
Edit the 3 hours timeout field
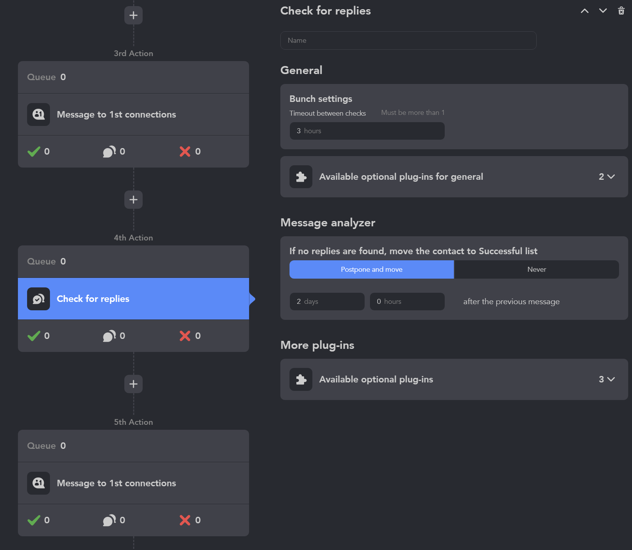point(367,131)
